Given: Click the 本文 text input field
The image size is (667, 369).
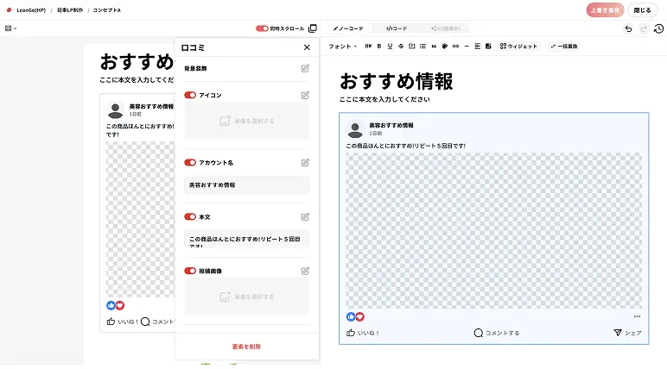Looking at the screenshot, I should coord(247,239).
